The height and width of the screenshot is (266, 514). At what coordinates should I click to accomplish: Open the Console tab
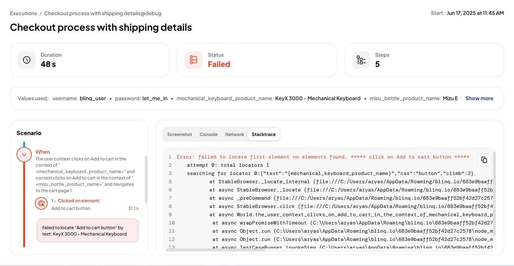tap(208, 134)
